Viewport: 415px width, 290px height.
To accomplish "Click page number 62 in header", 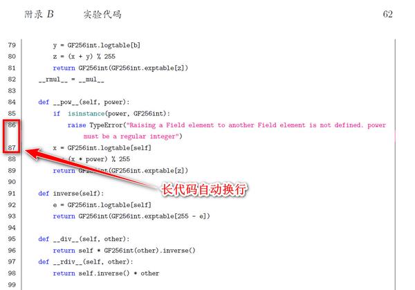I will click(x=388, y=14).
